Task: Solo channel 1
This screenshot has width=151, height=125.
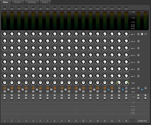Action: [x=5, y=91]
